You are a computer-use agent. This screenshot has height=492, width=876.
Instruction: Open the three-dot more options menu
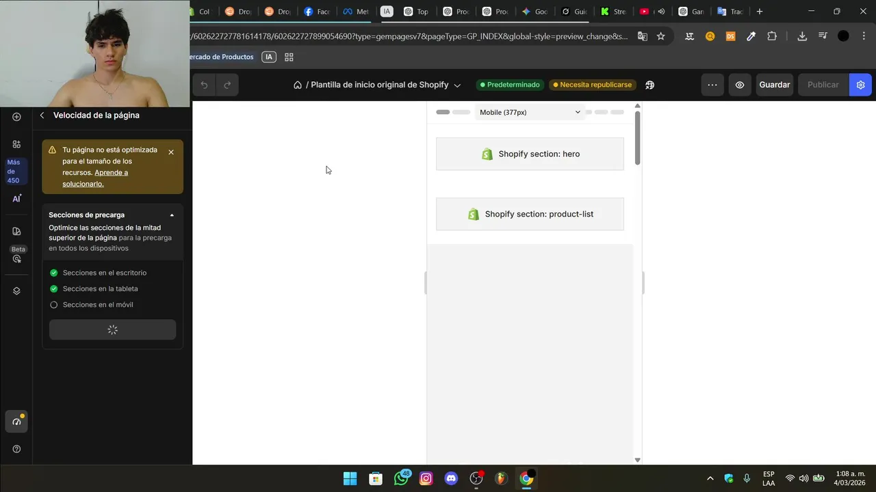click(x=712, y=85)
